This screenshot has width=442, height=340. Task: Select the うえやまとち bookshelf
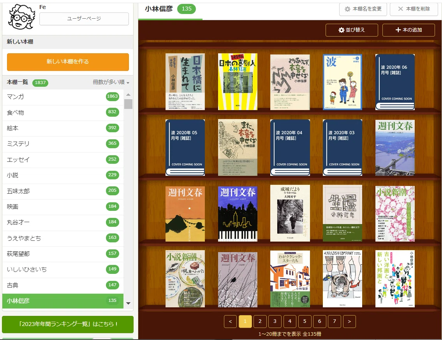point(63,238)
